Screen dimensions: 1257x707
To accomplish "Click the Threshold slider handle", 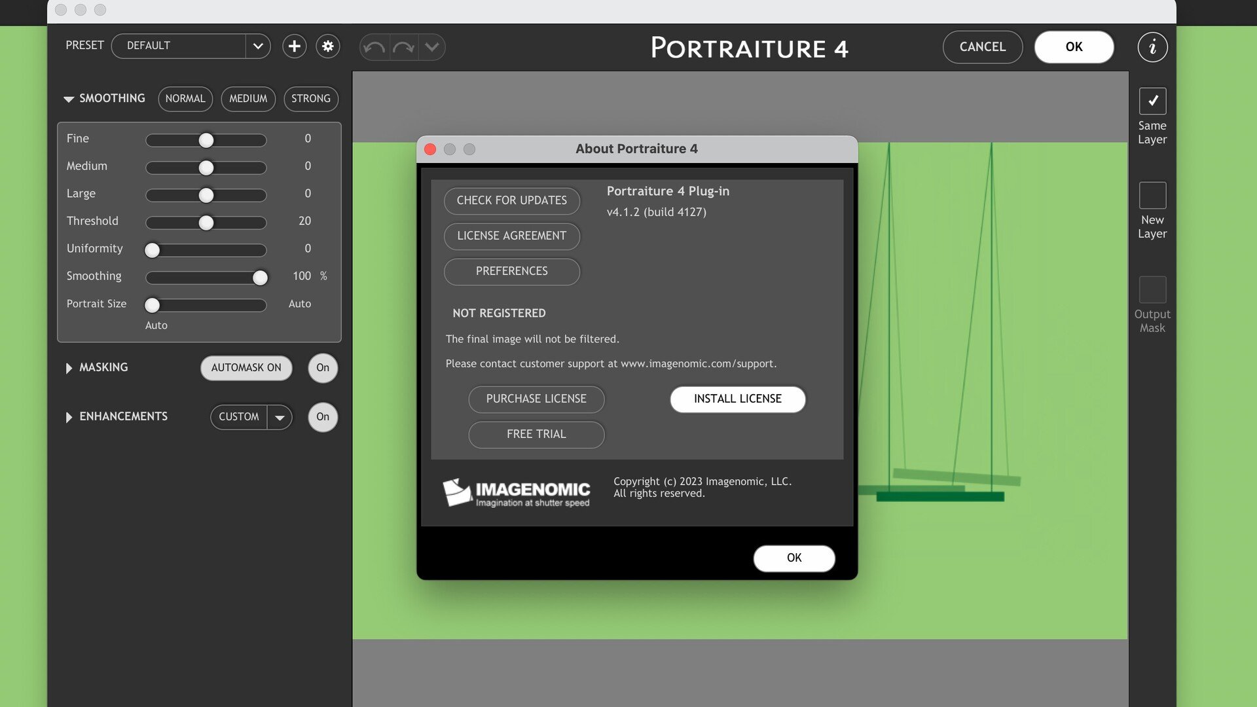I will [206, 223].
